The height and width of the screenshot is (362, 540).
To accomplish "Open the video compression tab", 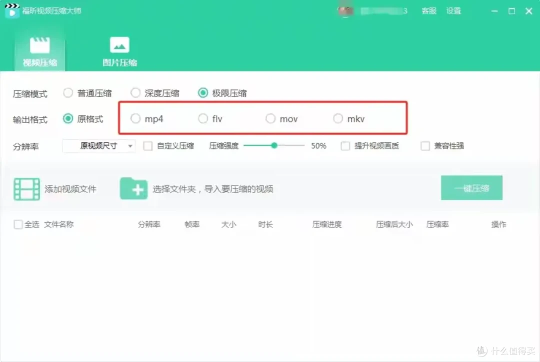I will click(39, 52).
